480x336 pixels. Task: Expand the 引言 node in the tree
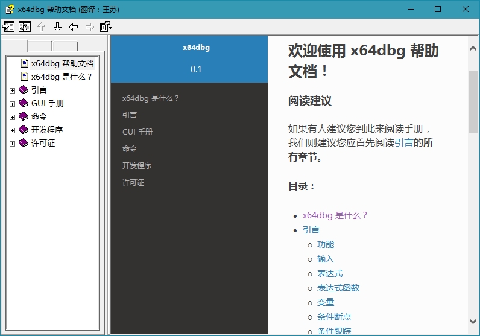coord(13,90)
